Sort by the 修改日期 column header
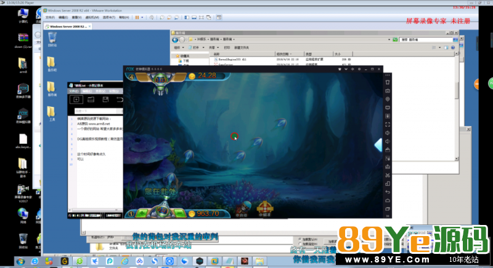This screenshot has width=493, height=268. click(290, 54)
